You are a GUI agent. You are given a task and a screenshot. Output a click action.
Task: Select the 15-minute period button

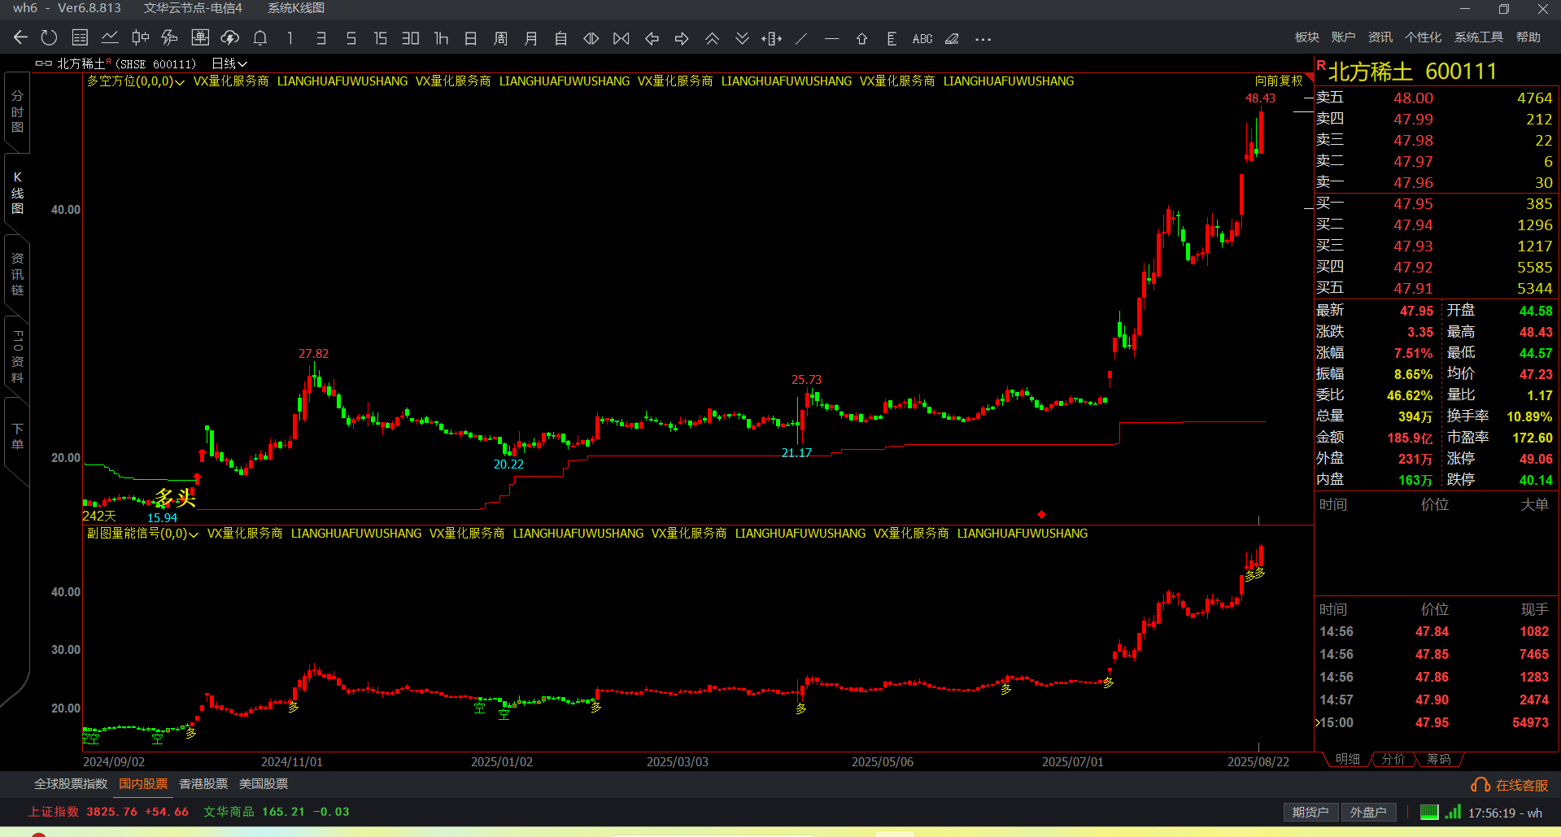[380, 37]
